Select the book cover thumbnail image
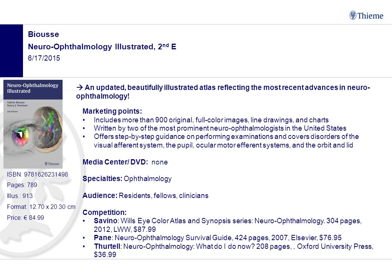This screenshot has height=271, width=392. 33,124
